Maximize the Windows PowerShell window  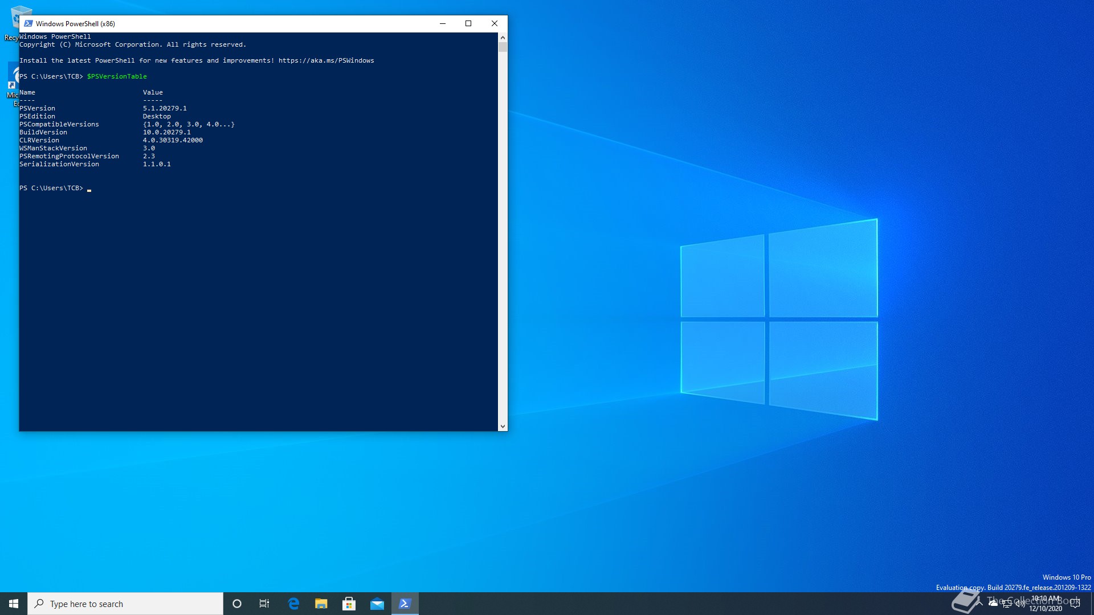pos(468,23)
